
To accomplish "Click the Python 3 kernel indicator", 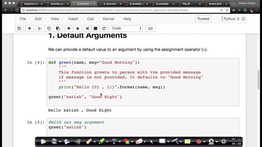I will point(234,19).
